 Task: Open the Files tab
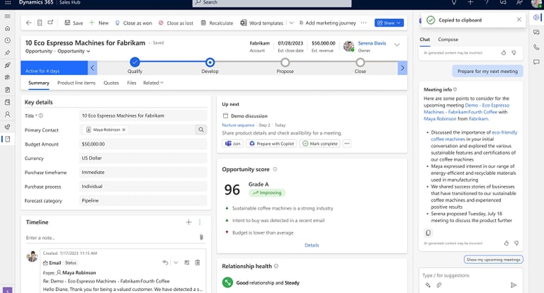pyautogui.click(x=132, y=83)
